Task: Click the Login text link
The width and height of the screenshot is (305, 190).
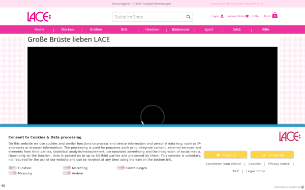Action: 215,16
